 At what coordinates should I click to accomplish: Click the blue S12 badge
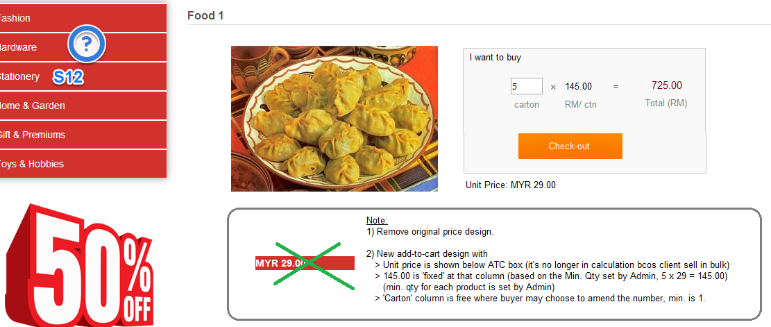68,77
